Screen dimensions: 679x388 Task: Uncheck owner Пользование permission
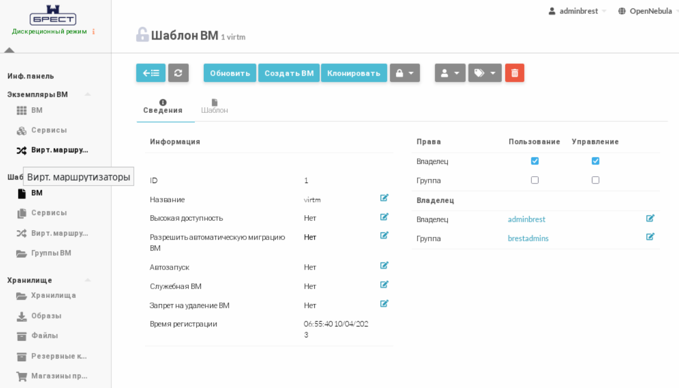(535, 161)
